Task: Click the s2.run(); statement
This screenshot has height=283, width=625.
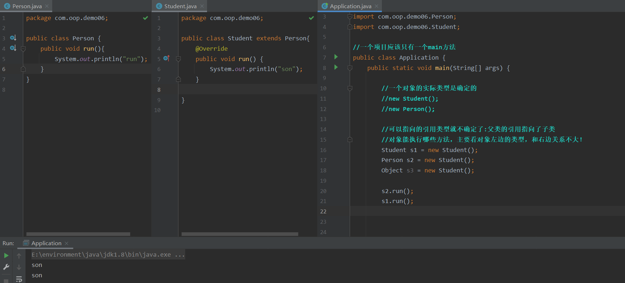Action: click(397, 191)
